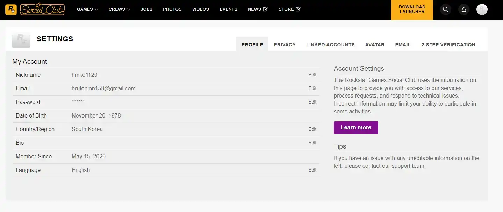Expand the Crews dropdown menu
The height and width of the screenshot is (212, 503).
click(x=119, y=9)
